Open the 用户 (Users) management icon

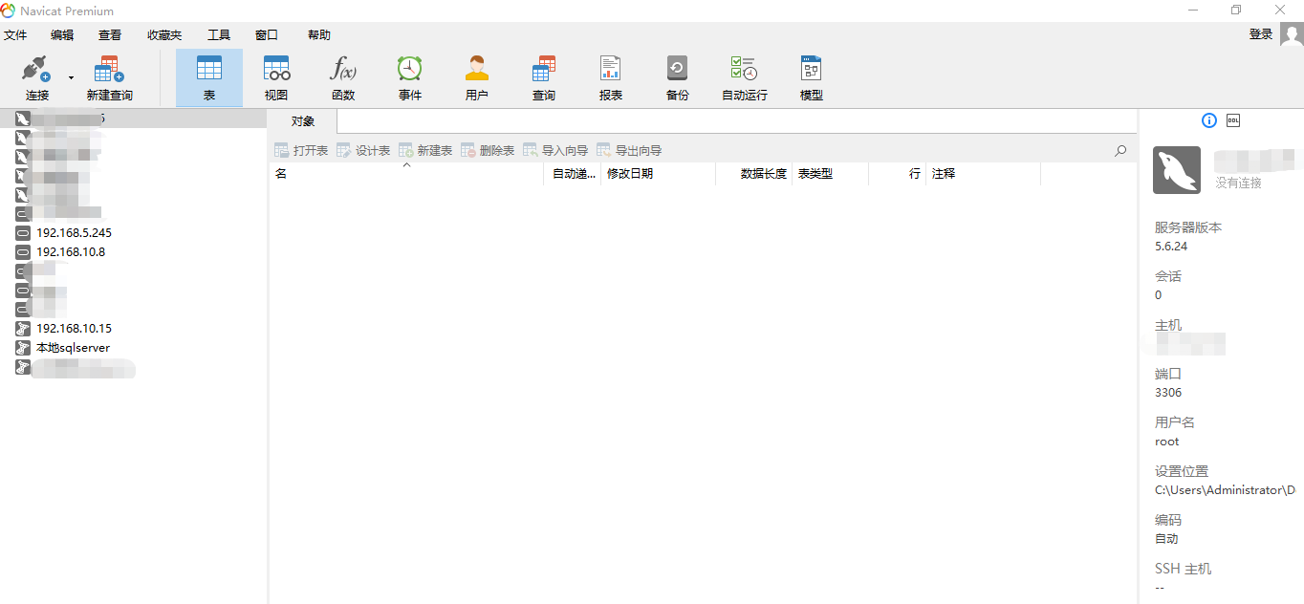click(x=476, y=76)
